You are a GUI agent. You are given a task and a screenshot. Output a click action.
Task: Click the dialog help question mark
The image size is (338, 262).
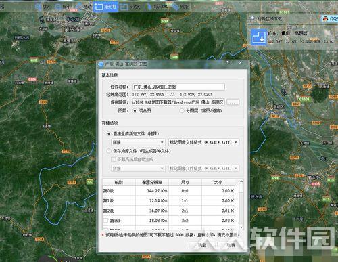228,63
